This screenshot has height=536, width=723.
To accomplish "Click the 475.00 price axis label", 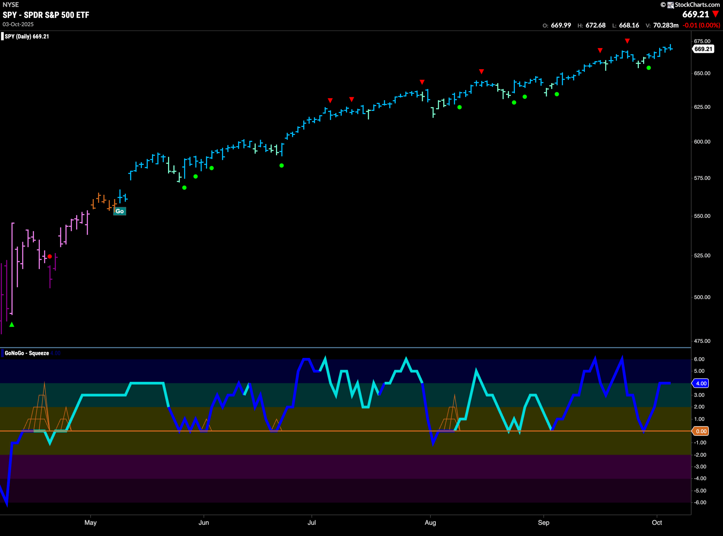I will pos(702,341).
